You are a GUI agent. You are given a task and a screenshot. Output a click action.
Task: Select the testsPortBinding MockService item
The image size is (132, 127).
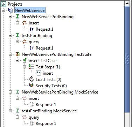point(49,111)
